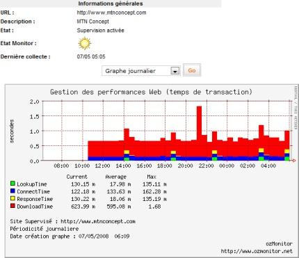Click the http://www.ozmonitor.net footer text
This screenshot has width=299, height=258.
point(257,251)
